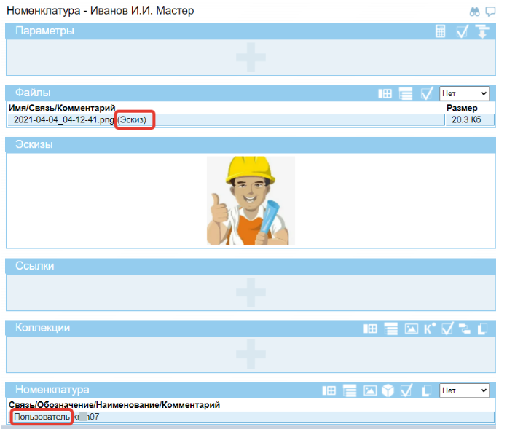Open file 2021-04-04_04-12-41.png
Viewport: 507px width, 440px height.
pos(64,119)
